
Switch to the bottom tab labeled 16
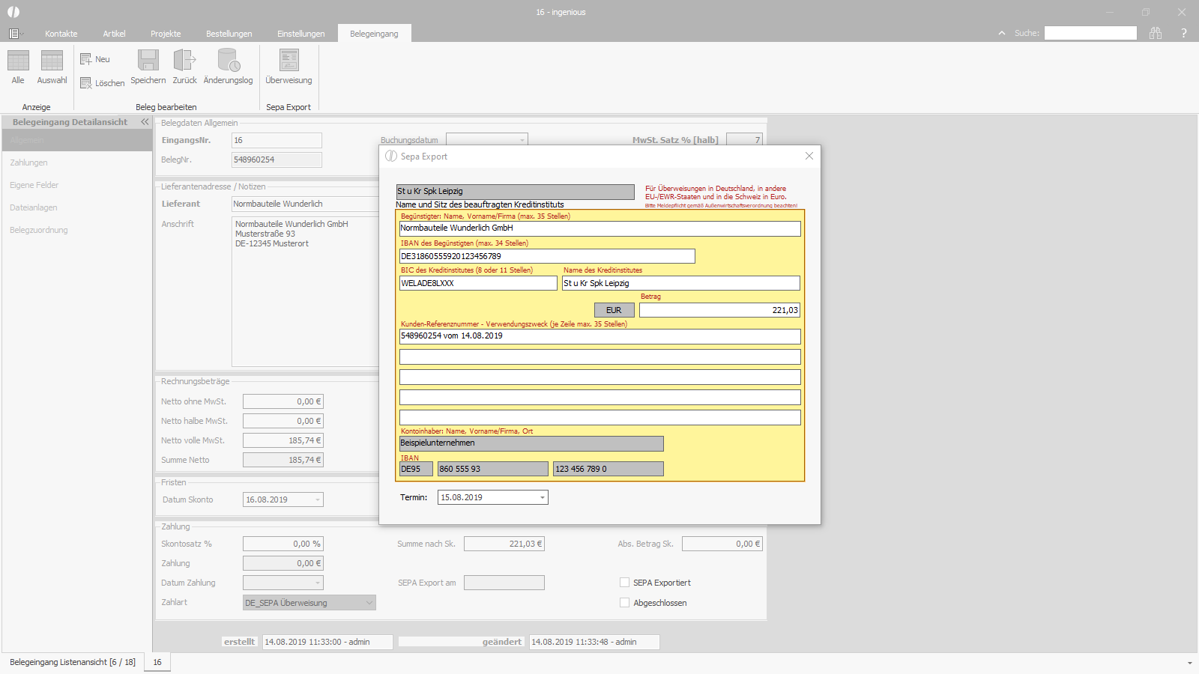click(157, 662)
